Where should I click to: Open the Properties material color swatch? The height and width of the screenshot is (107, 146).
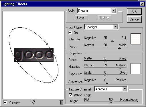tap(136, 69)
